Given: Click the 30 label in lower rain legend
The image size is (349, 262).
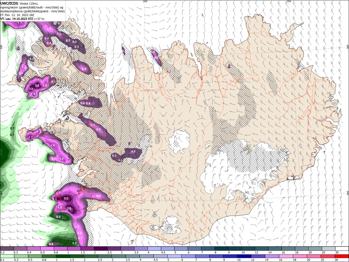Looking at the screenshot, I should [337, 260].
